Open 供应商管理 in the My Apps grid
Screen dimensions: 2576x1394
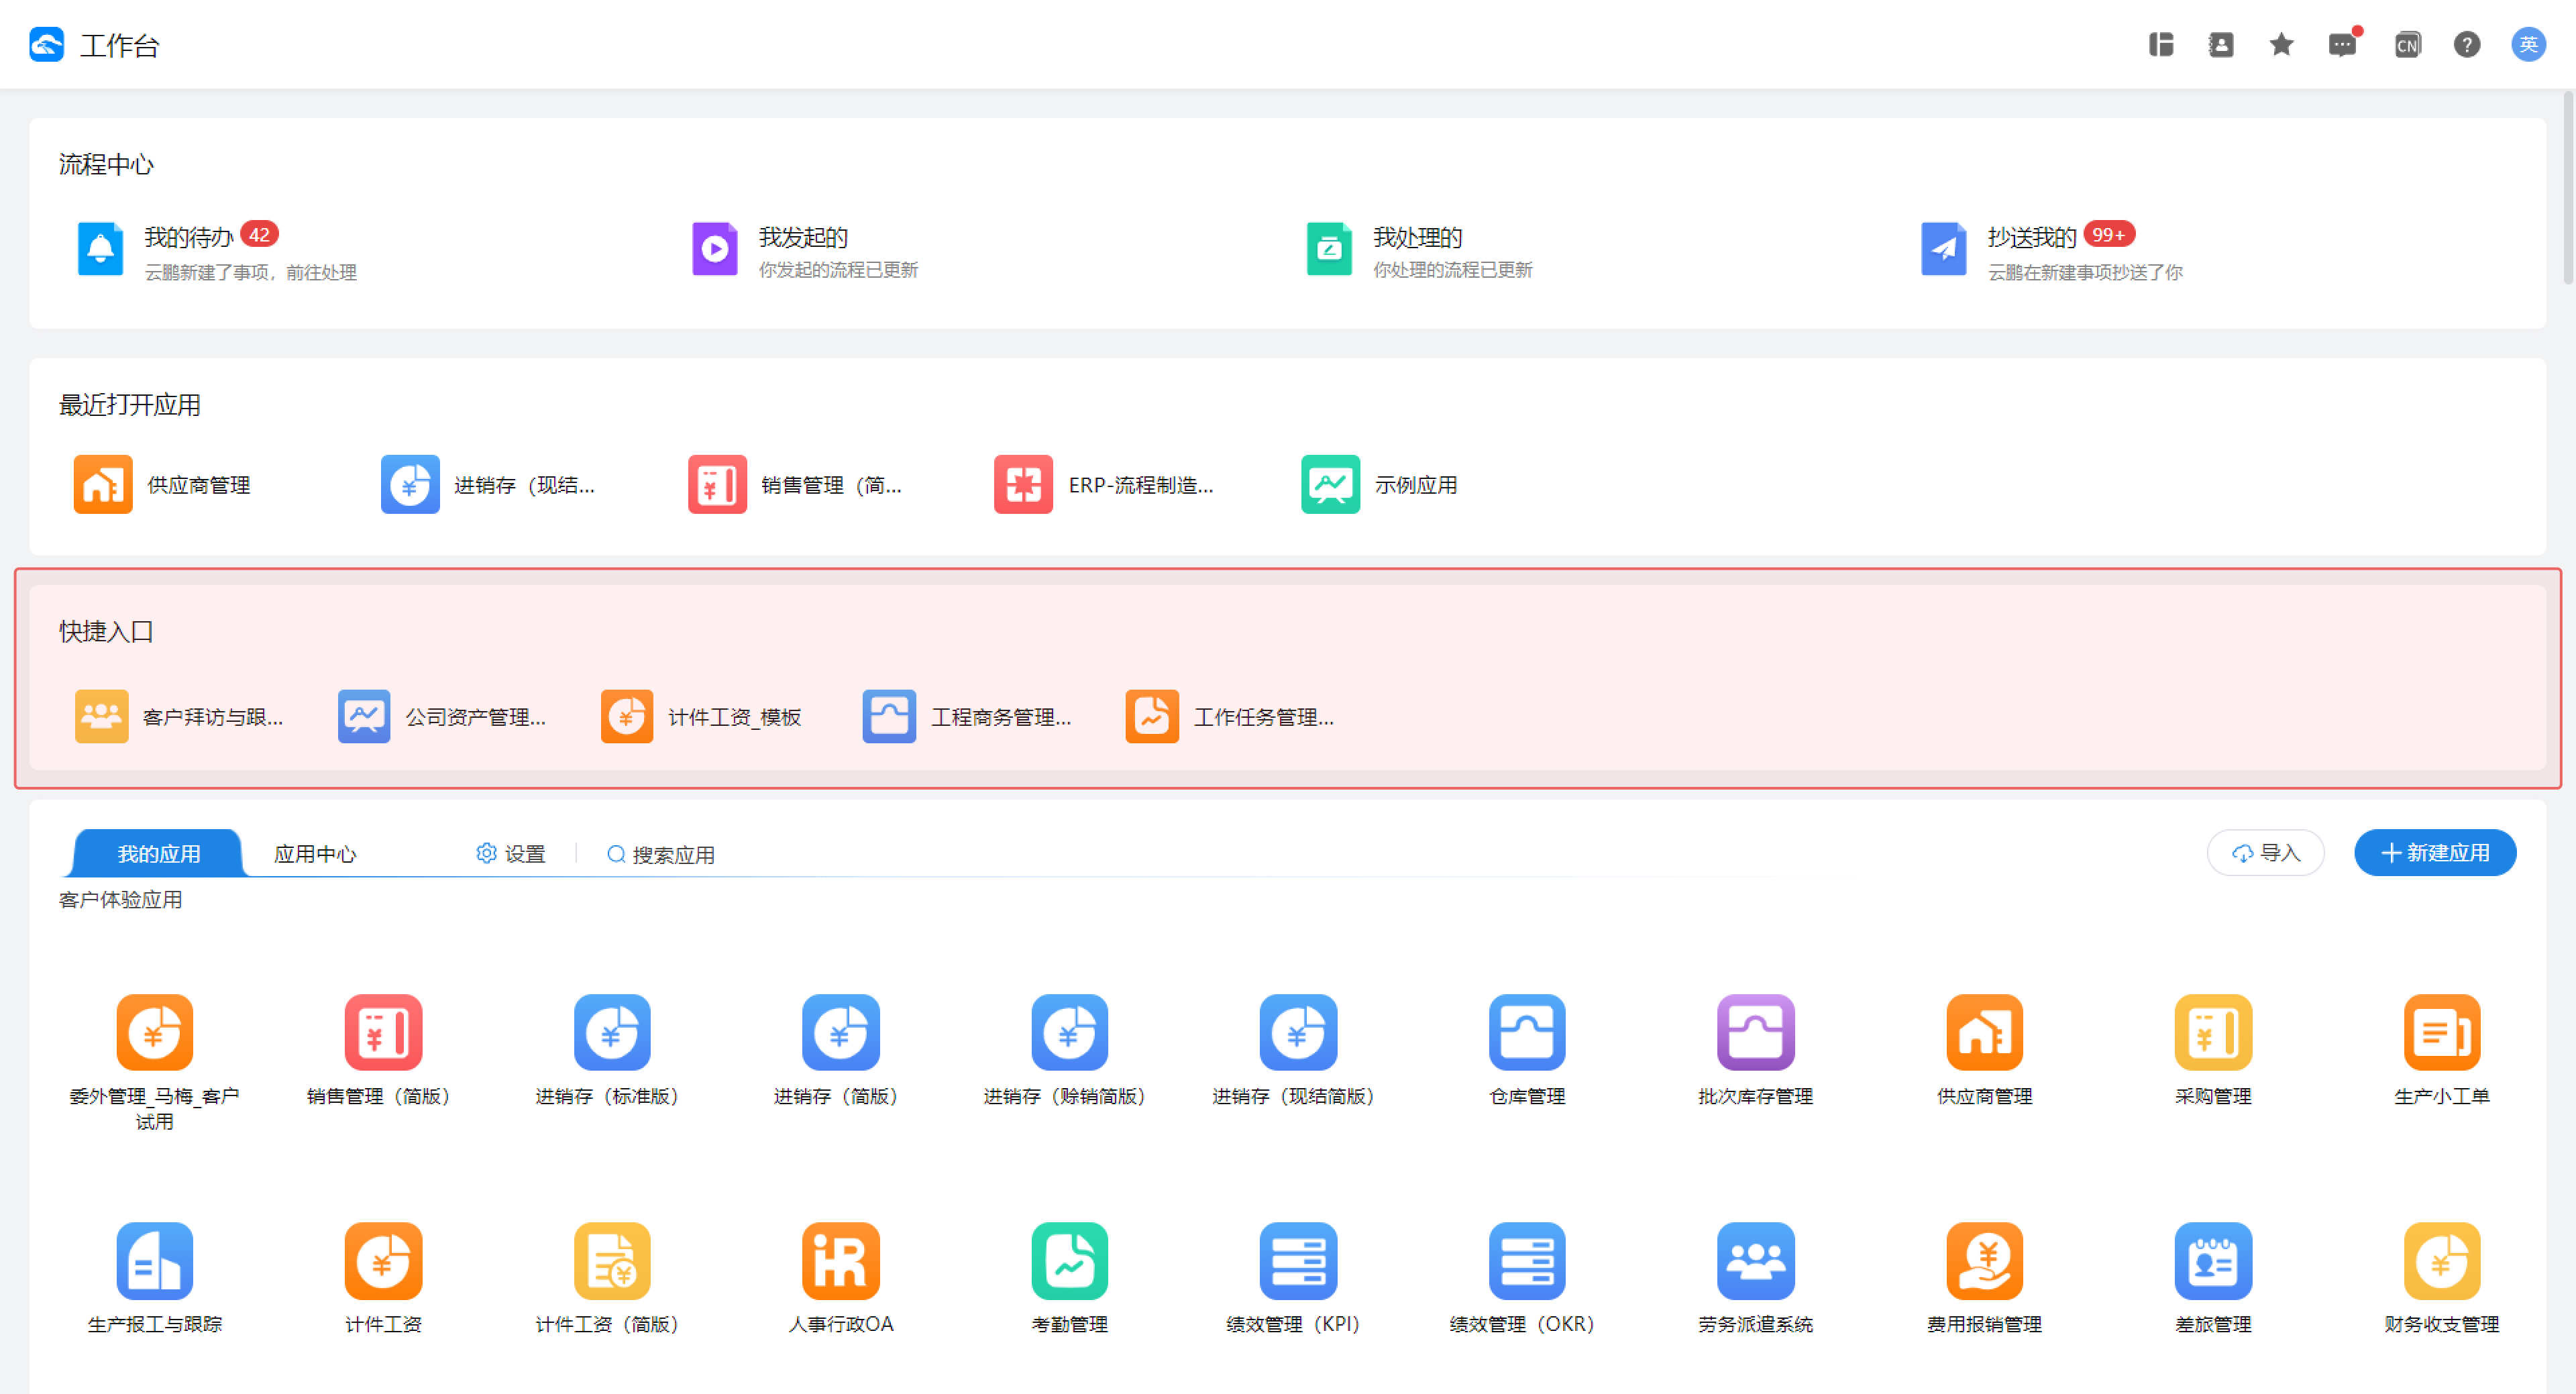tap(1985, 1032)
